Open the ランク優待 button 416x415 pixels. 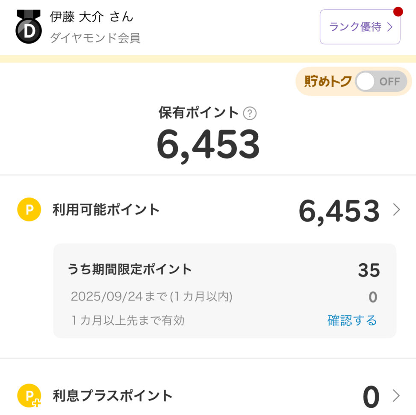[x=360, y=27]
